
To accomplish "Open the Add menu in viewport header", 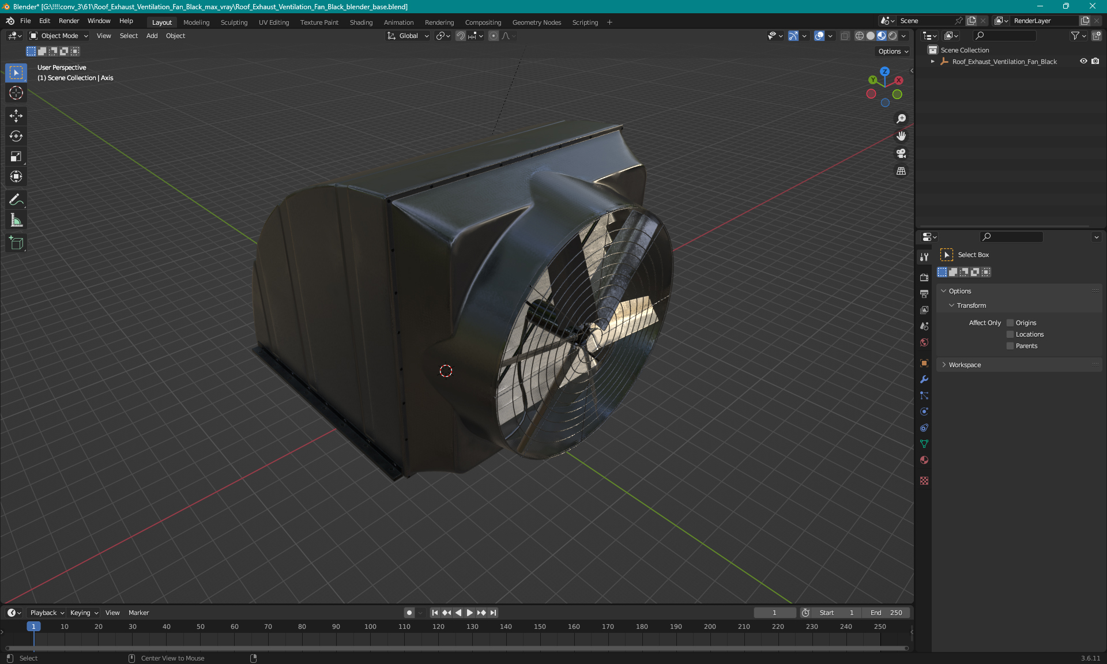I will (x=152, y=36).
